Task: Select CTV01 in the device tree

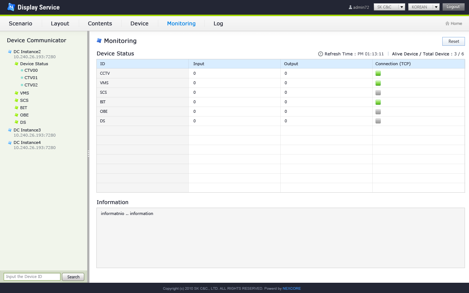Action: pos(31,78)
